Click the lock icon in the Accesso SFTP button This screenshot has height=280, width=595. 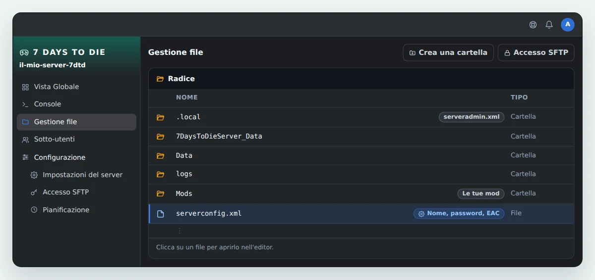point(507,53)
